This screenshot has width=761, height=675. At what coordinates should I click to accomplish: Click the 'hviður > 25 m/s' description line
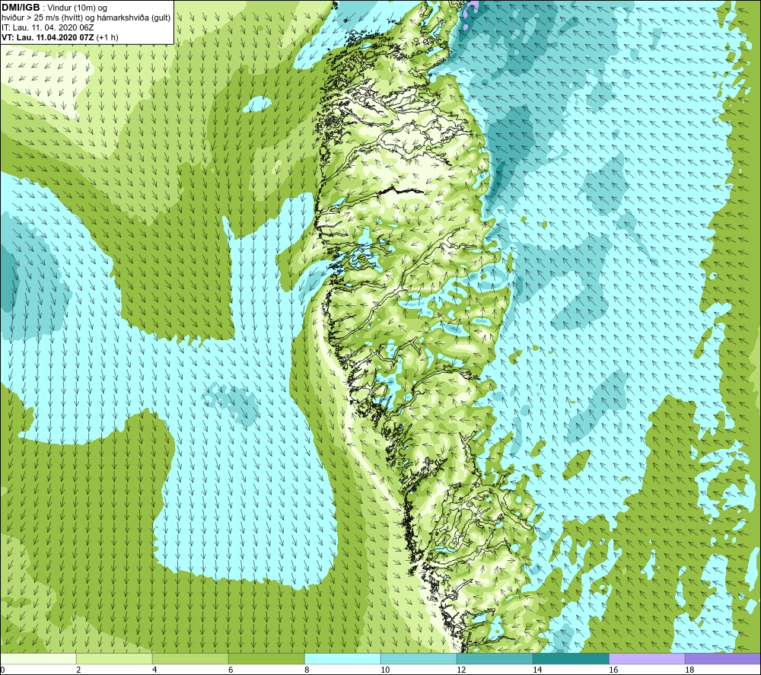[x=86, y=18]
